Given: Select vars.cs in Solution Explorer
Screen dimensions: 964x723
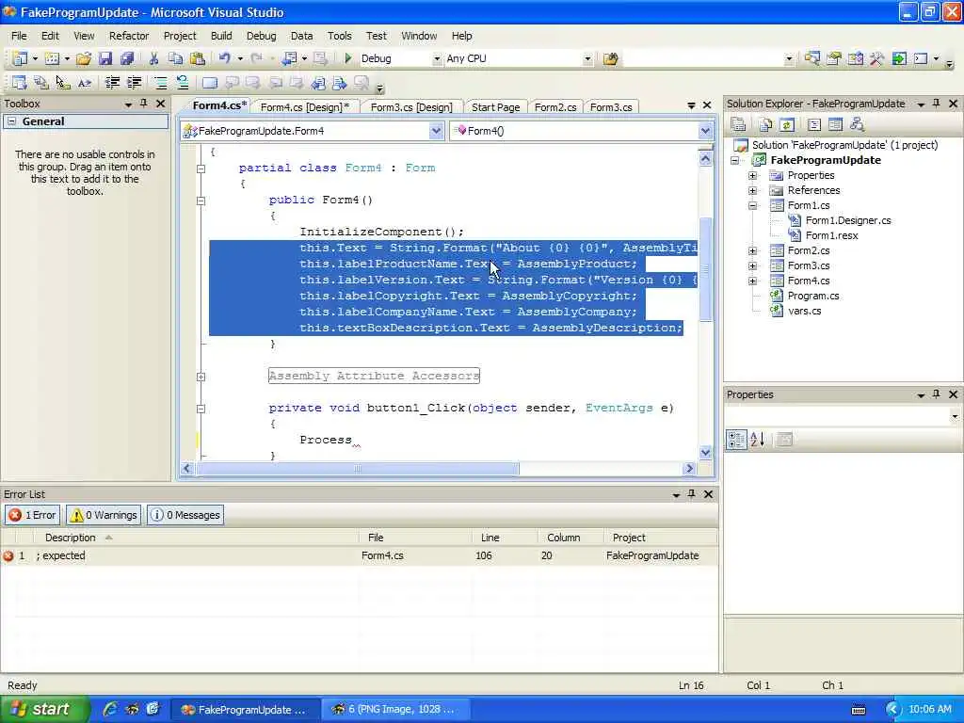Looking at the screenshot, I should coord(804,311).
